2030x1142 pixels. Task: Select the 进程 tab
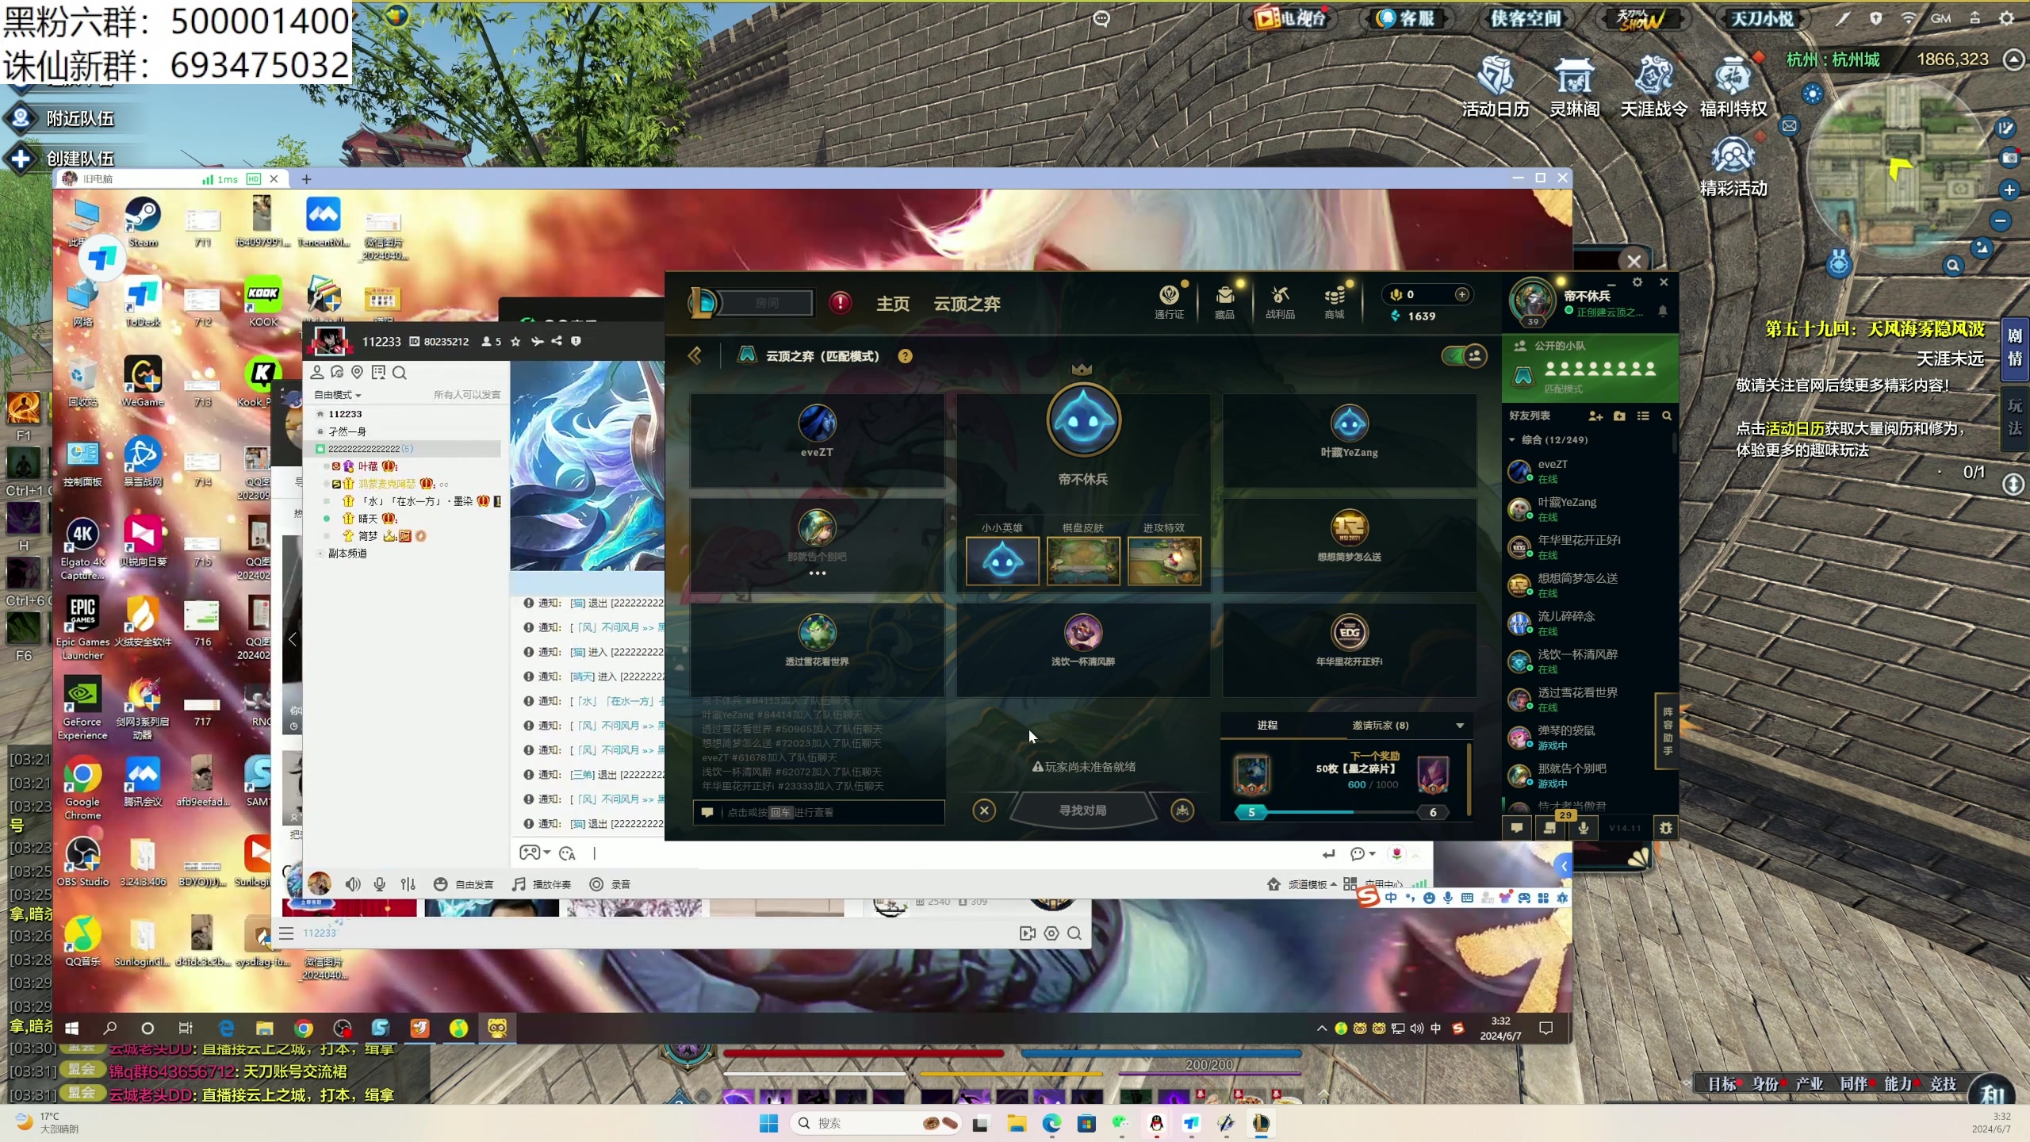[1267, 726]
